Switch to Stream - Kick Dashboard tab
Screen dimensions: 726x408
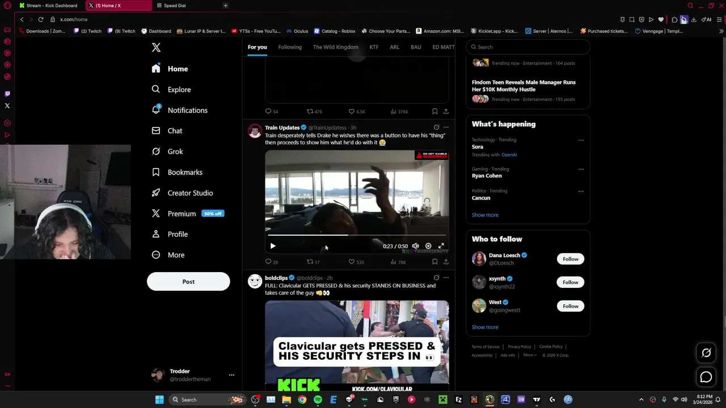tap(49, 6)
